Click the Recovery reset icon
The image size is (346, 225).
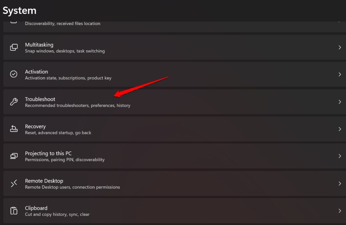14,129
